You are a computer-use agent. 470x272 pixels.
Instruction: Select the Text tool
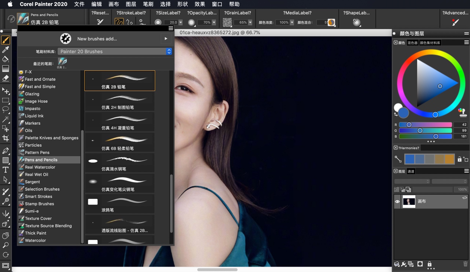(x=5, y=170)
